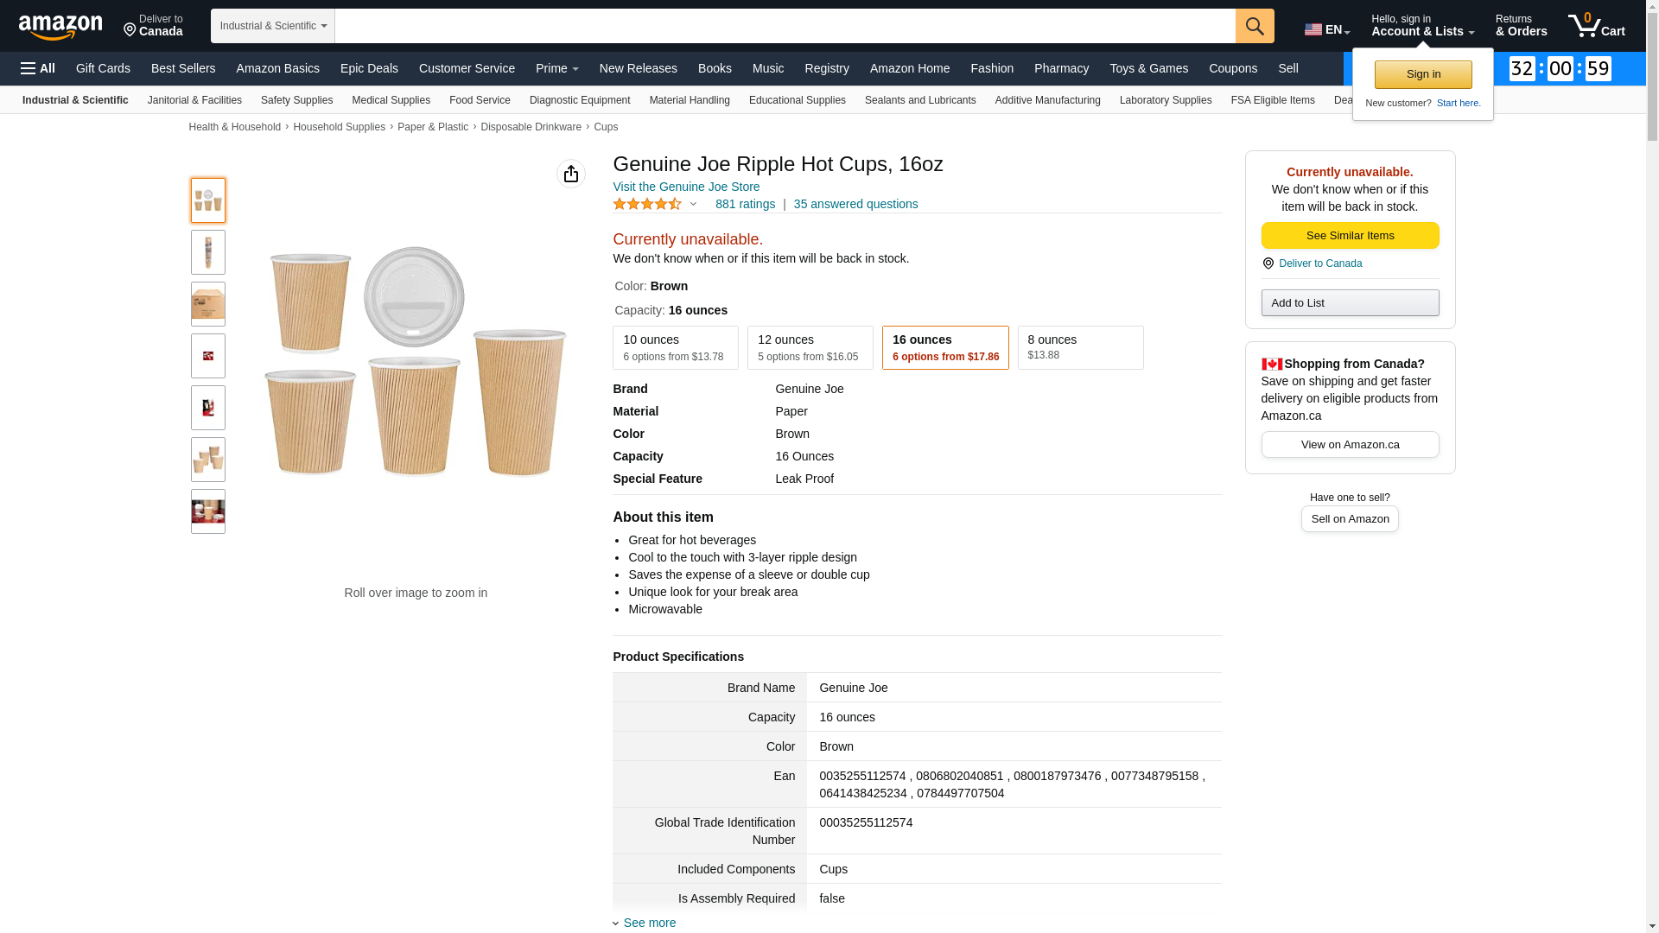
Task: Open the Best Sellers nav item
Action: coord(183,68)
